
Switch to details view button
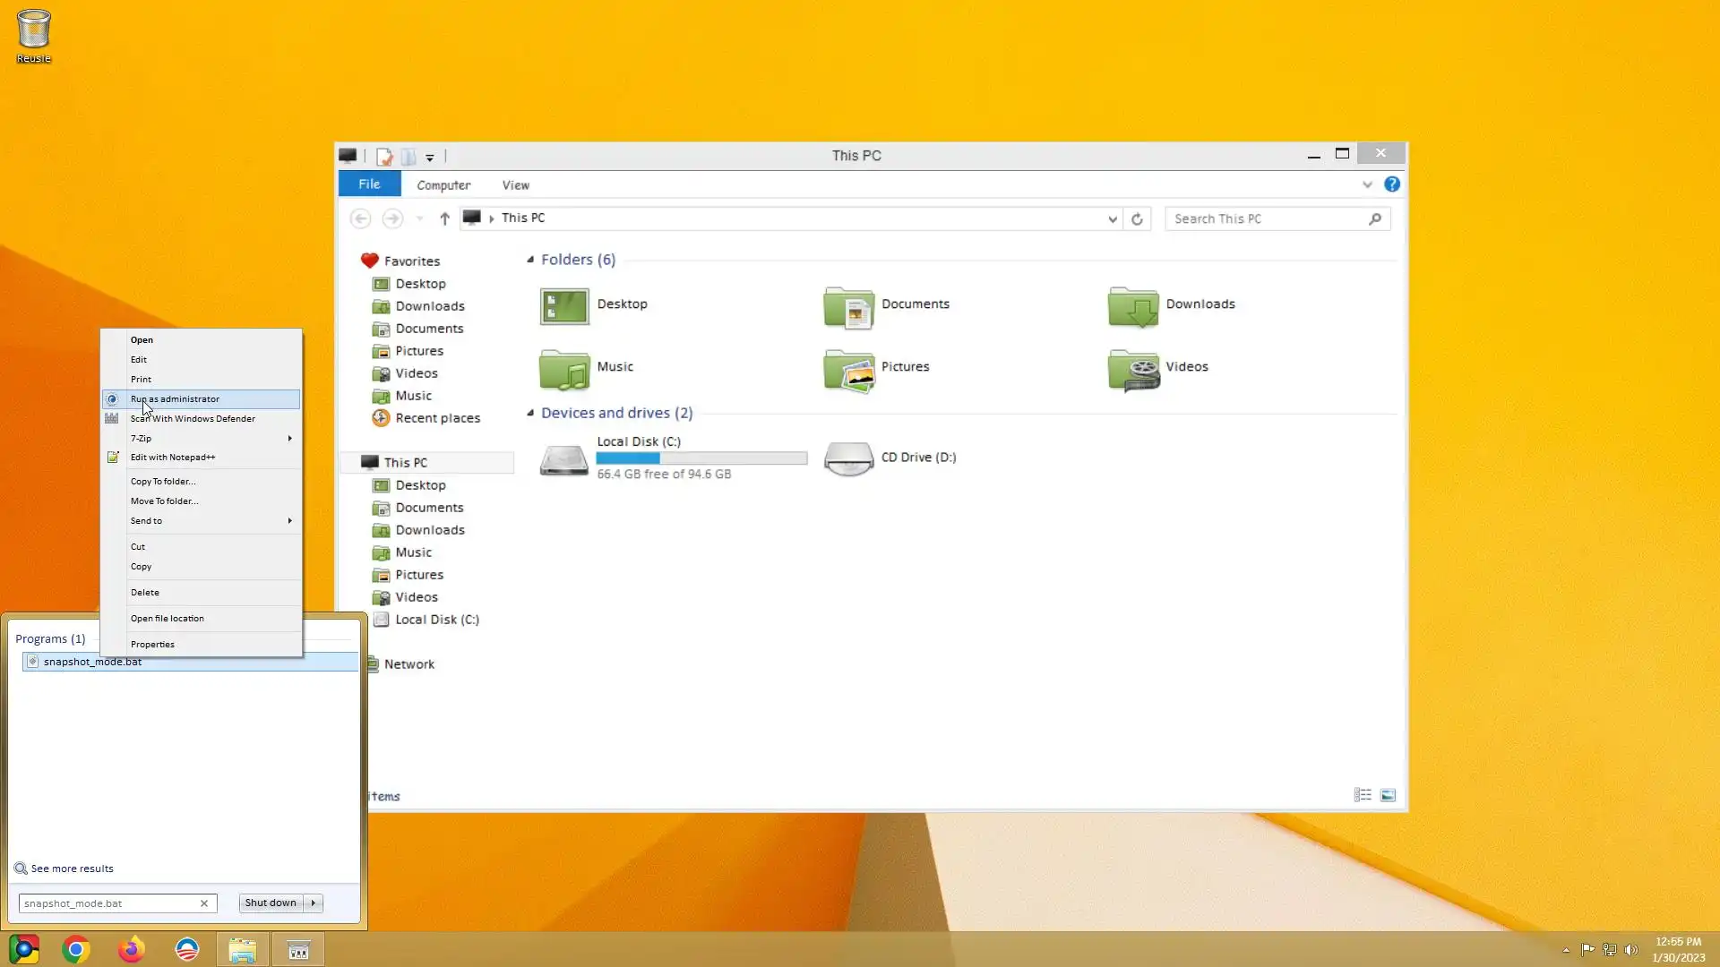1363,795
